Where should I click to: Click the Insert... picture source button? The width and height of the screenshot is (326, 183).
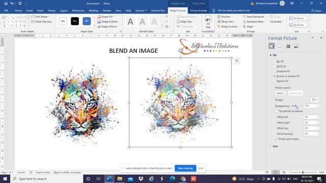pyautogui.click(x=281, y=93)
